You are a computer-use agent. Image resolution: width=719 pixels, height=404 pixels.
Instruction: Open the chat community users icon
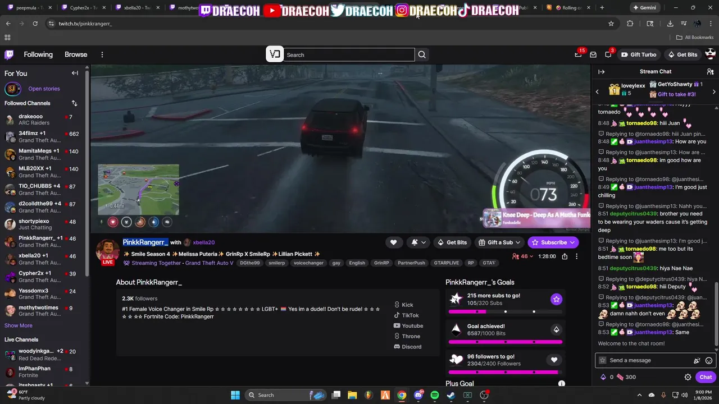710,72
